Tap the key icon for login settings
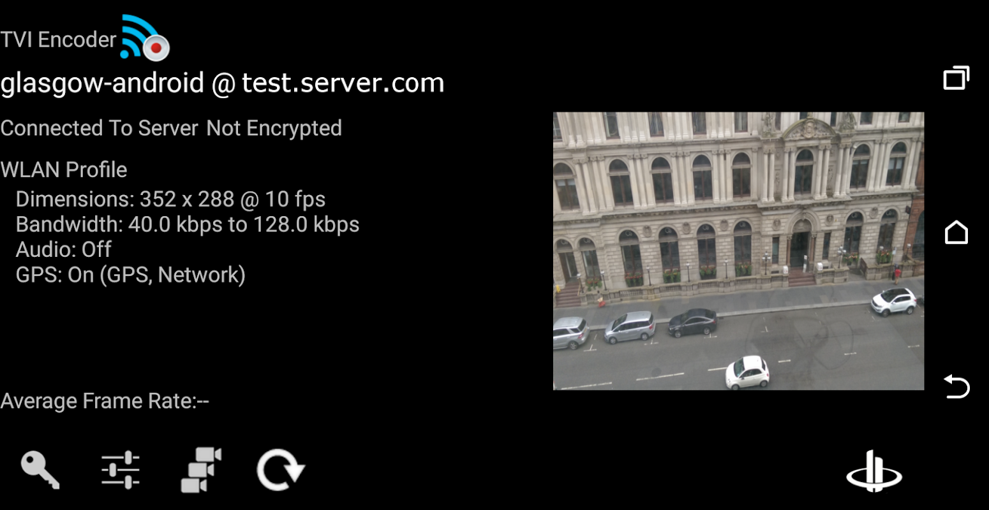The width and height of the screenshot is (989, 510). click(40, 470)
